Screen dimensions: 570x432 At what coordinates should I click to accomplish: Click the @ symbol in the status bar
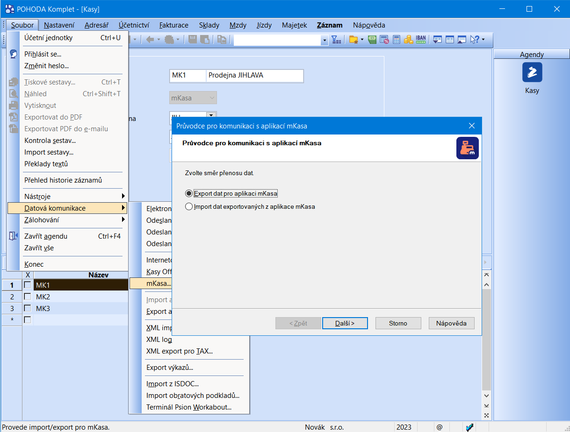point(440,427)
